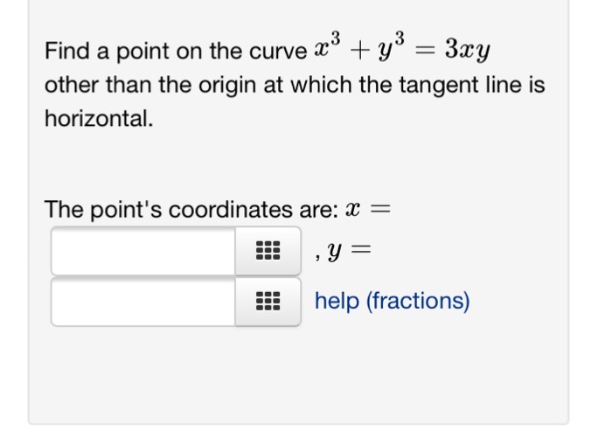Image resolution: width=612 pixels, height=438 pixels.
Task: Click the curve equation x³ + y³ = 3xy
Action: point(402,47)
